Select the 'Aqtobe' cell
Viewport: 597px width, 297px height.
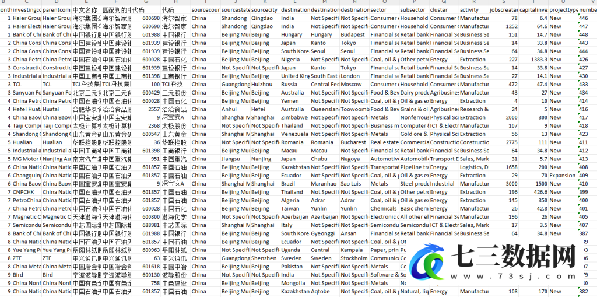pyautogui.click(x=325, y=292)
